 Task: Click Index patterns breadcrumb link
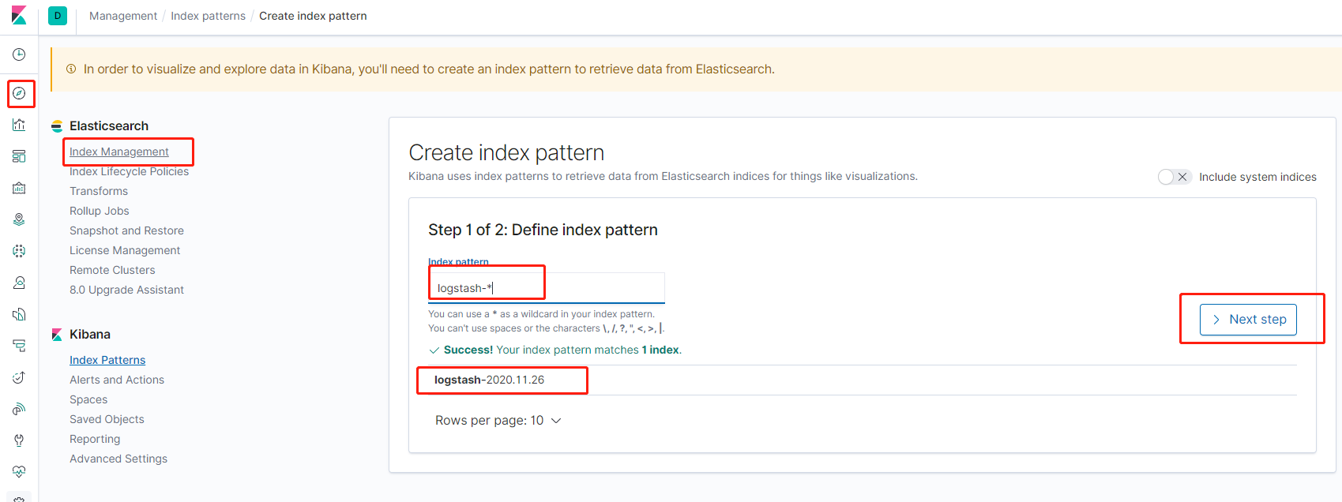coord(208,16)
